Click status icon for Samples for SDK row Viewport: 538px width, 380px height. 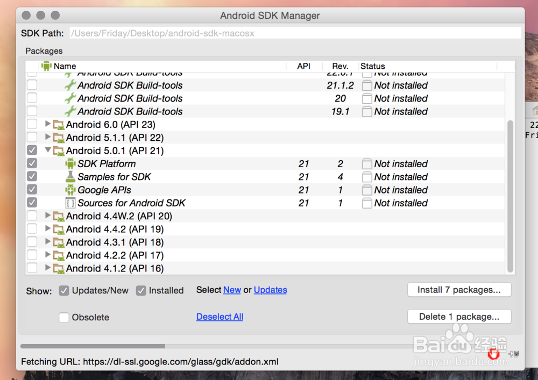(367, 177)
